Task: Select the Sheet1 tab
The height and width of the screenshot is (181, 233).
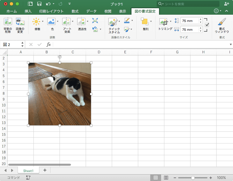Action: point(28,171)
